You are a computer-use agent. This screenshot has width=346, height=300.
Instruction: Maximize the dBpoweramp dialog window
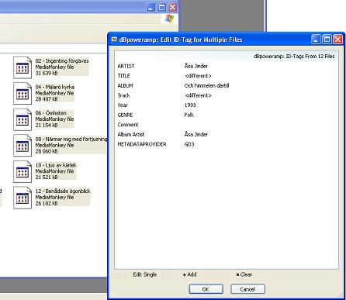coord(327,40)
